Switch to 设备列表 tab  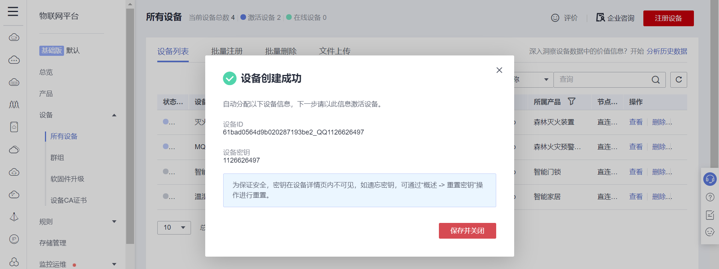click(x=173, y=51)
